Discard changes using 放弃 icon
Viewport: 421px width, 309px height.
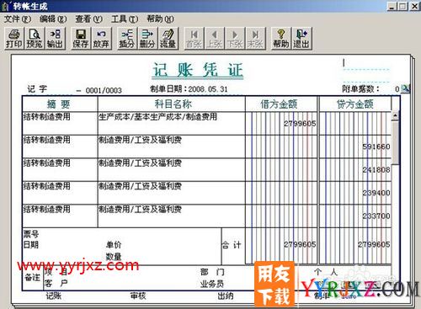[x=101, y=39]
